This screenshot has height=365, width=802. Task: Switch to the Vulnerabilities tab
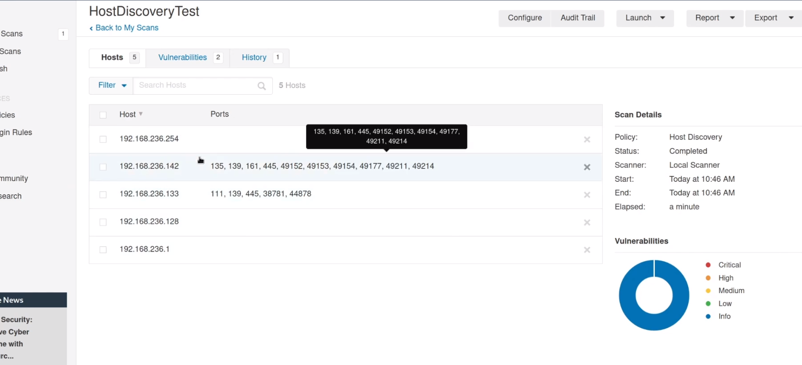coord(182,58)
